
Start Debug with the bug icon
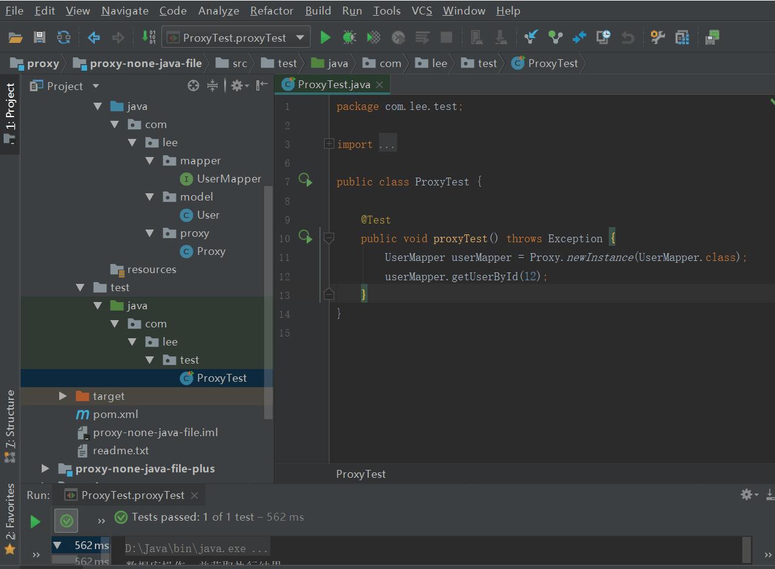tap(349, 37)
